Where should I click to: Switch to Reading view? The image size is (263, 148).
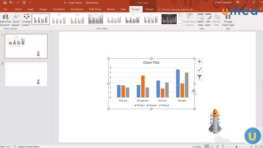218,147
